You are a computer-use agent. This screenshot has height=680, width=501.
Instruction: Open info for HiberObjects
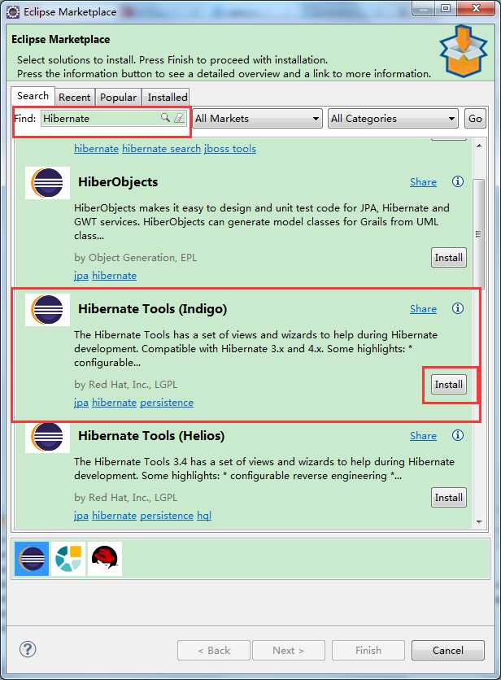pyautogui.click(x=458, y=181)
